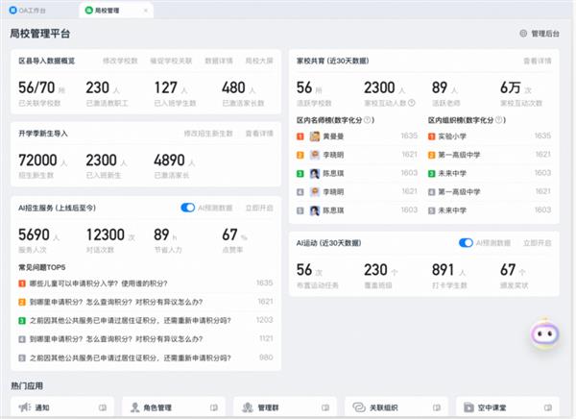Close the 局校管理 tab
576x419 pixels.
[146, 10]
